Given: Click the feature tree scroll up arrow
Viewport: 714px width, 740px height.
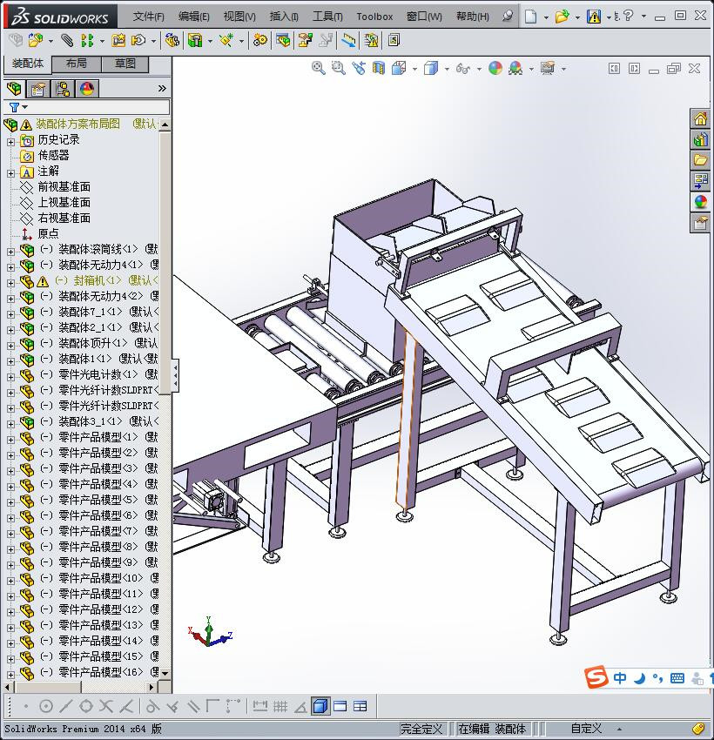Looking at the screenshot, I should [165, 124].
